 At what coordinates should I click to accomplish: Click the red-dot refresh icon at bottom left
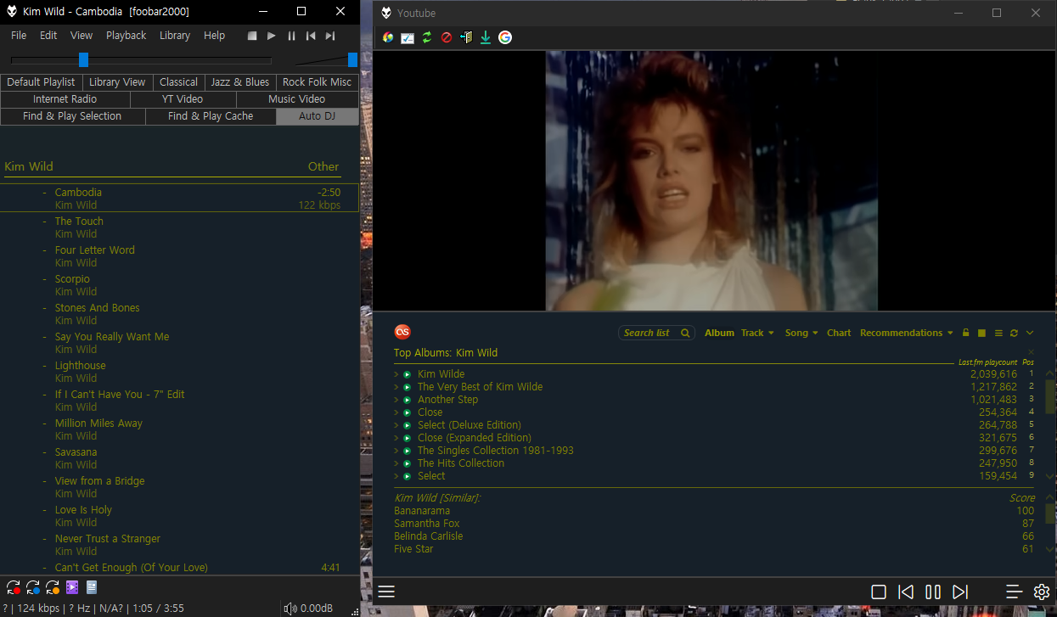click(14, 586)
